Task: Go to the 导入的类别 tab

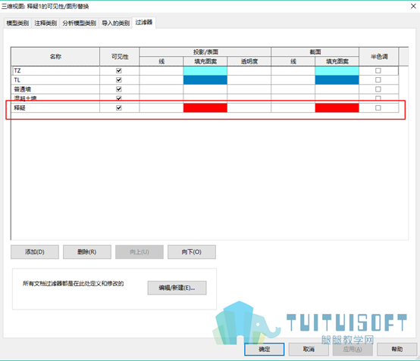Action: [x=116, y=23]
